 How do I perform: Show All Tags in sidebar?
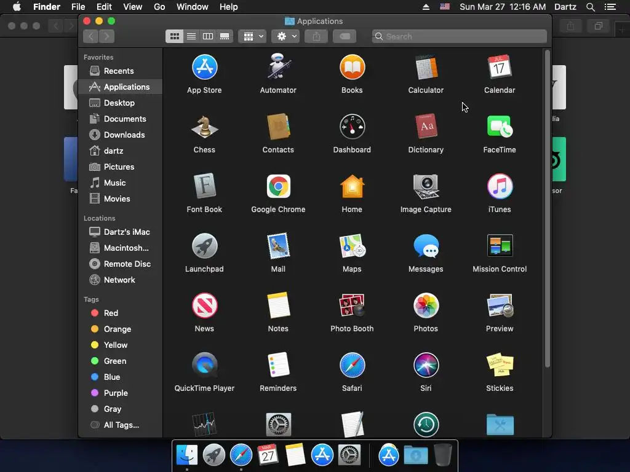tap(120, 425)
